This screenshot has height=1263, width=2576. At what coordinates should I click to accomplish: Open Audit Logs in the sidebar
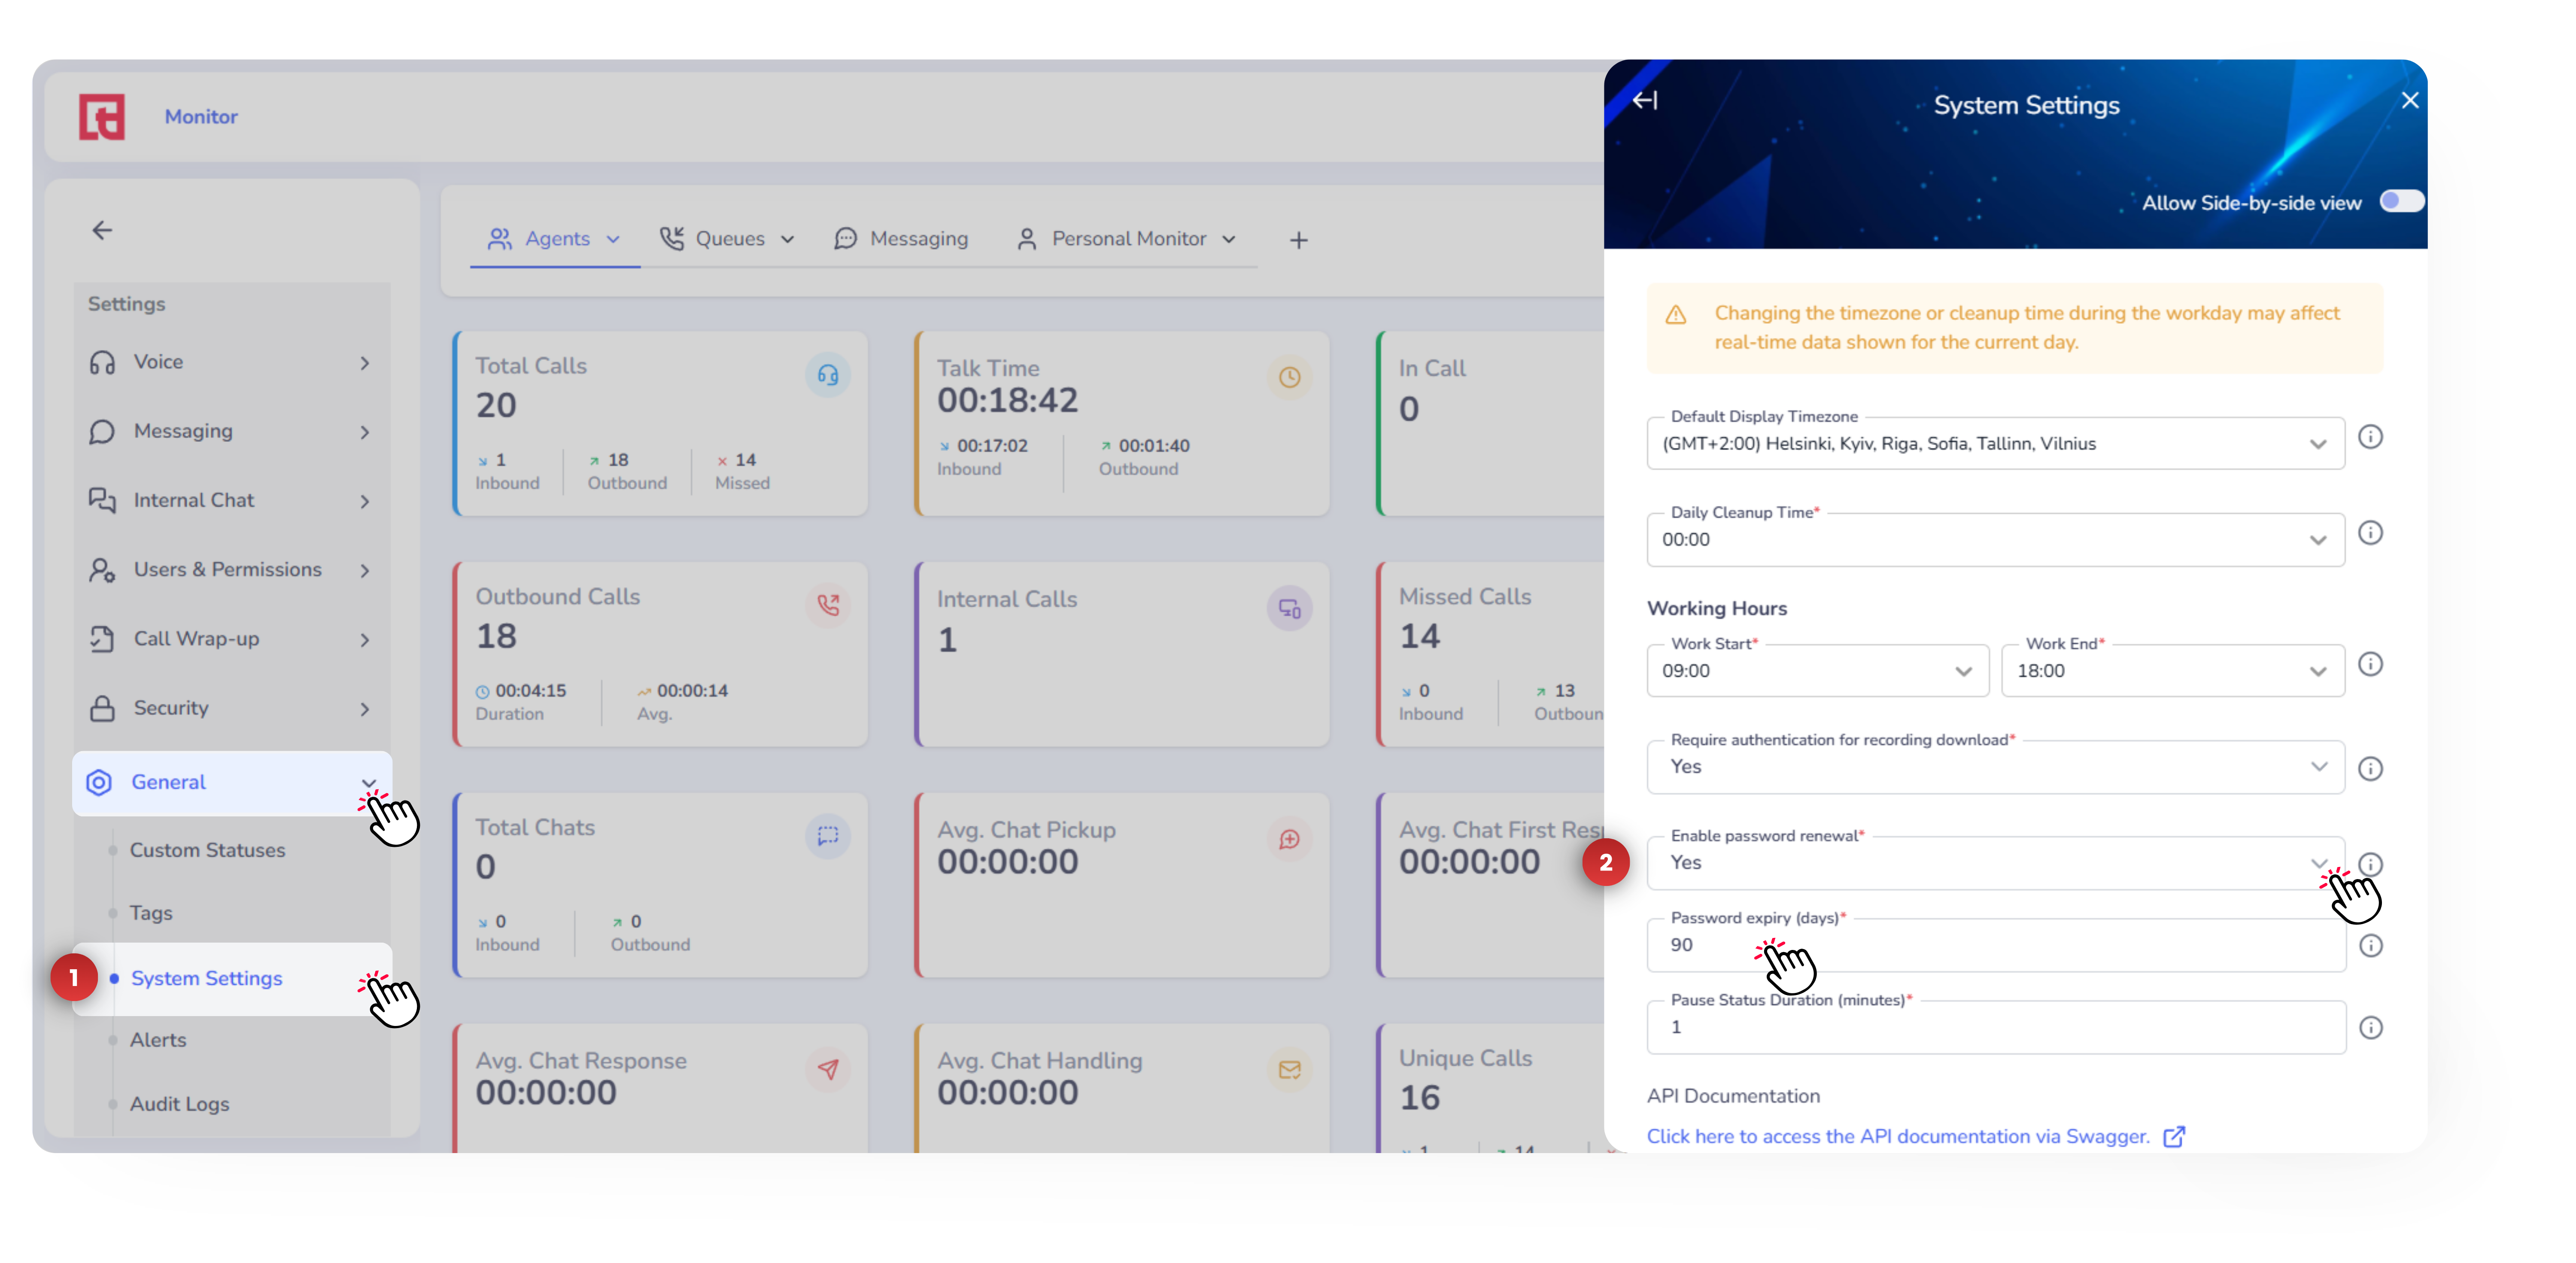click(179, 1104)
